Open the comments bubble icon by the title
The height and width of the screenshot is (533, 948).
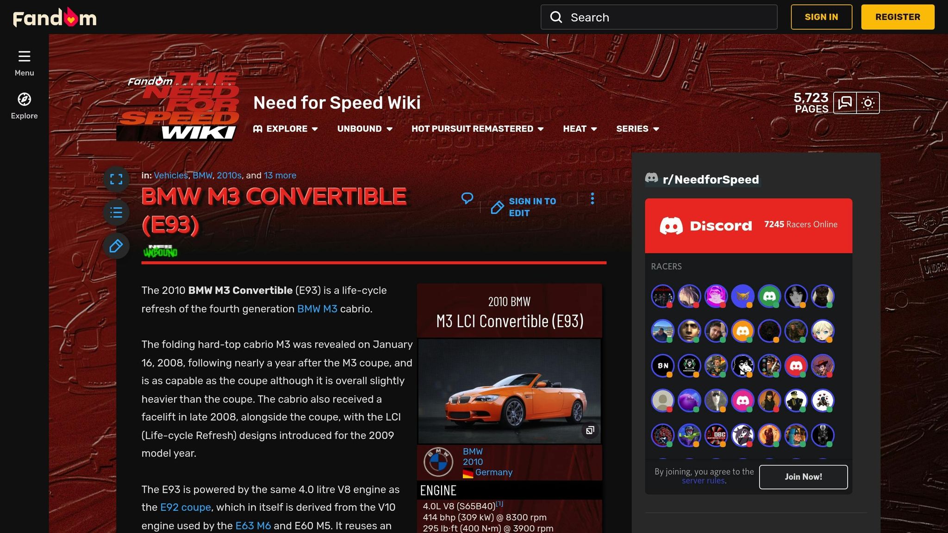[x=467, y=198]
